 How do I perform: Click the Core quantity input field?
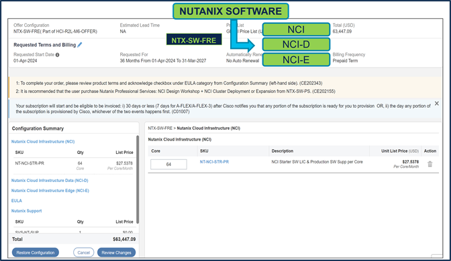[x=168, y=165]
